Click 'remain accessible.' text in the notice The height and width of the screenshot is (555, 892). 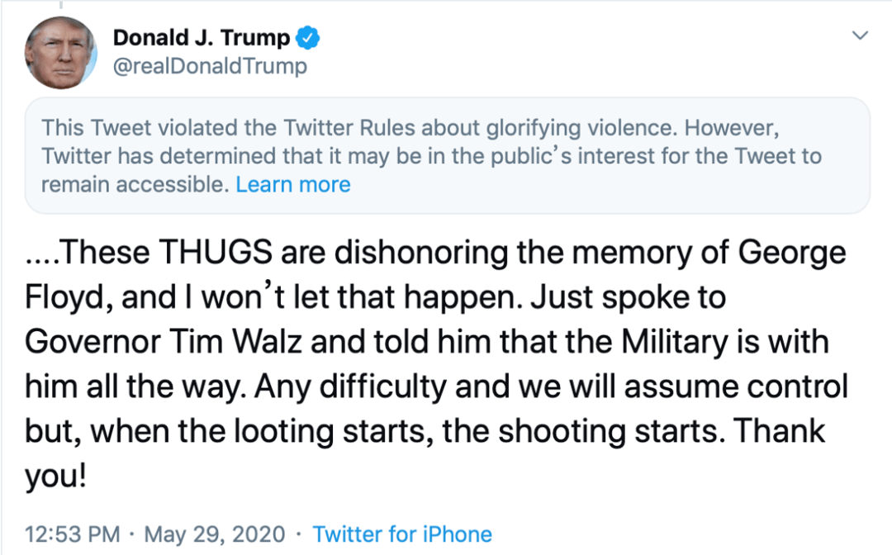click(x=135, y=184)
